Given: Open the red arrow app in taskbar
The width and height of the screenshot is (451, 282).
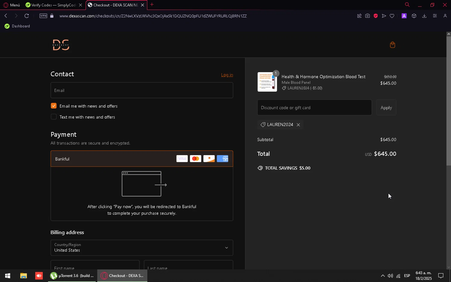Looking at the screenshot, I should (39, 276).
